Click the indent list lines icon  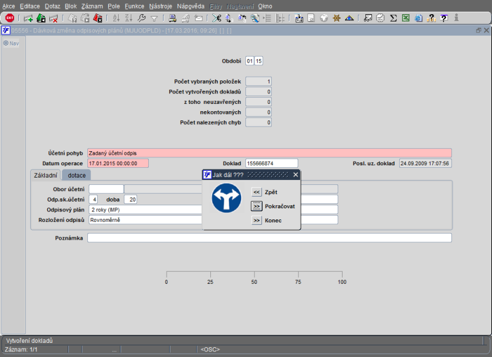[267, 18]
